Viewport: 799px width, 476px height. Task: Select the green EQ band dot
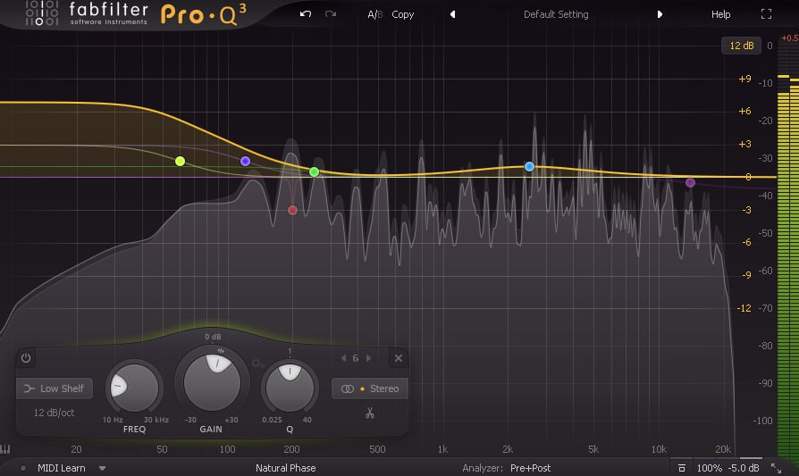click(x=315, y=172)
